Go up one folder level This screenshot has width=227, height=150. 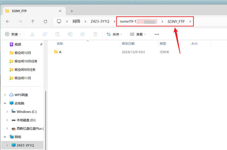(x=33, y=22)
